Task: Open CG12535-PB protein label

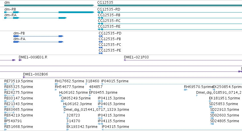Action: click(110, 39)
